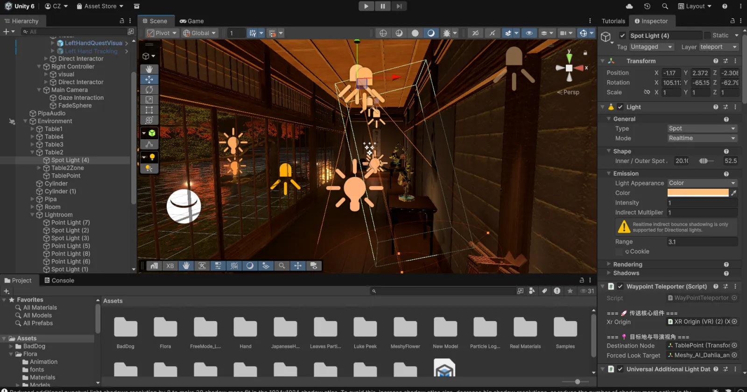Viewport: 747px width, 392px height.
Task: Open the Layout dropdown button
Action: pos(694,6)
